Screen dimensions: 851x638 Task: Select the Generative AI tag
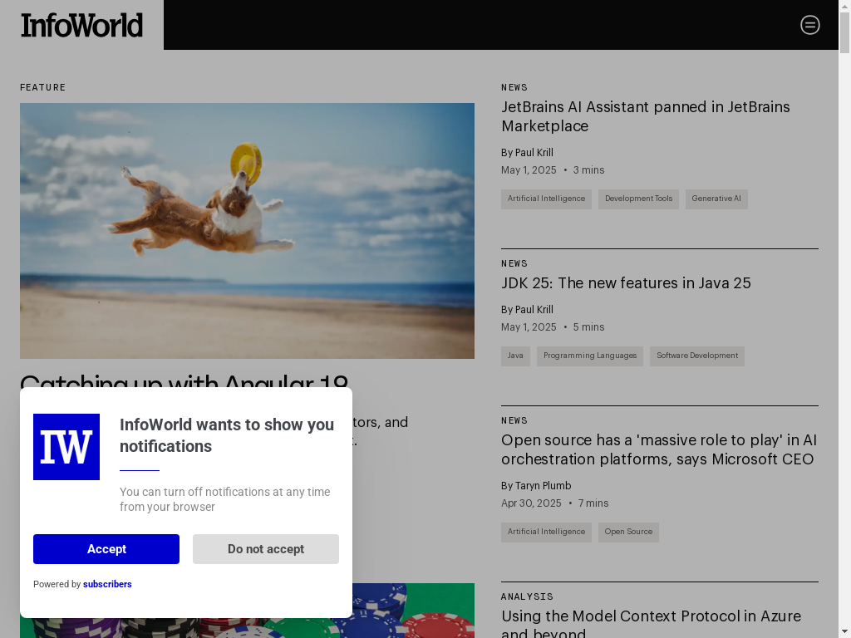[x=716, y=199]
